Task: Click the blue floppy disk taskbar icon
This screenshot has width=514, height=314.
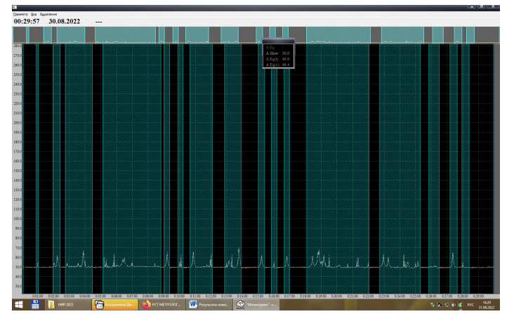Action: [35, 304]
